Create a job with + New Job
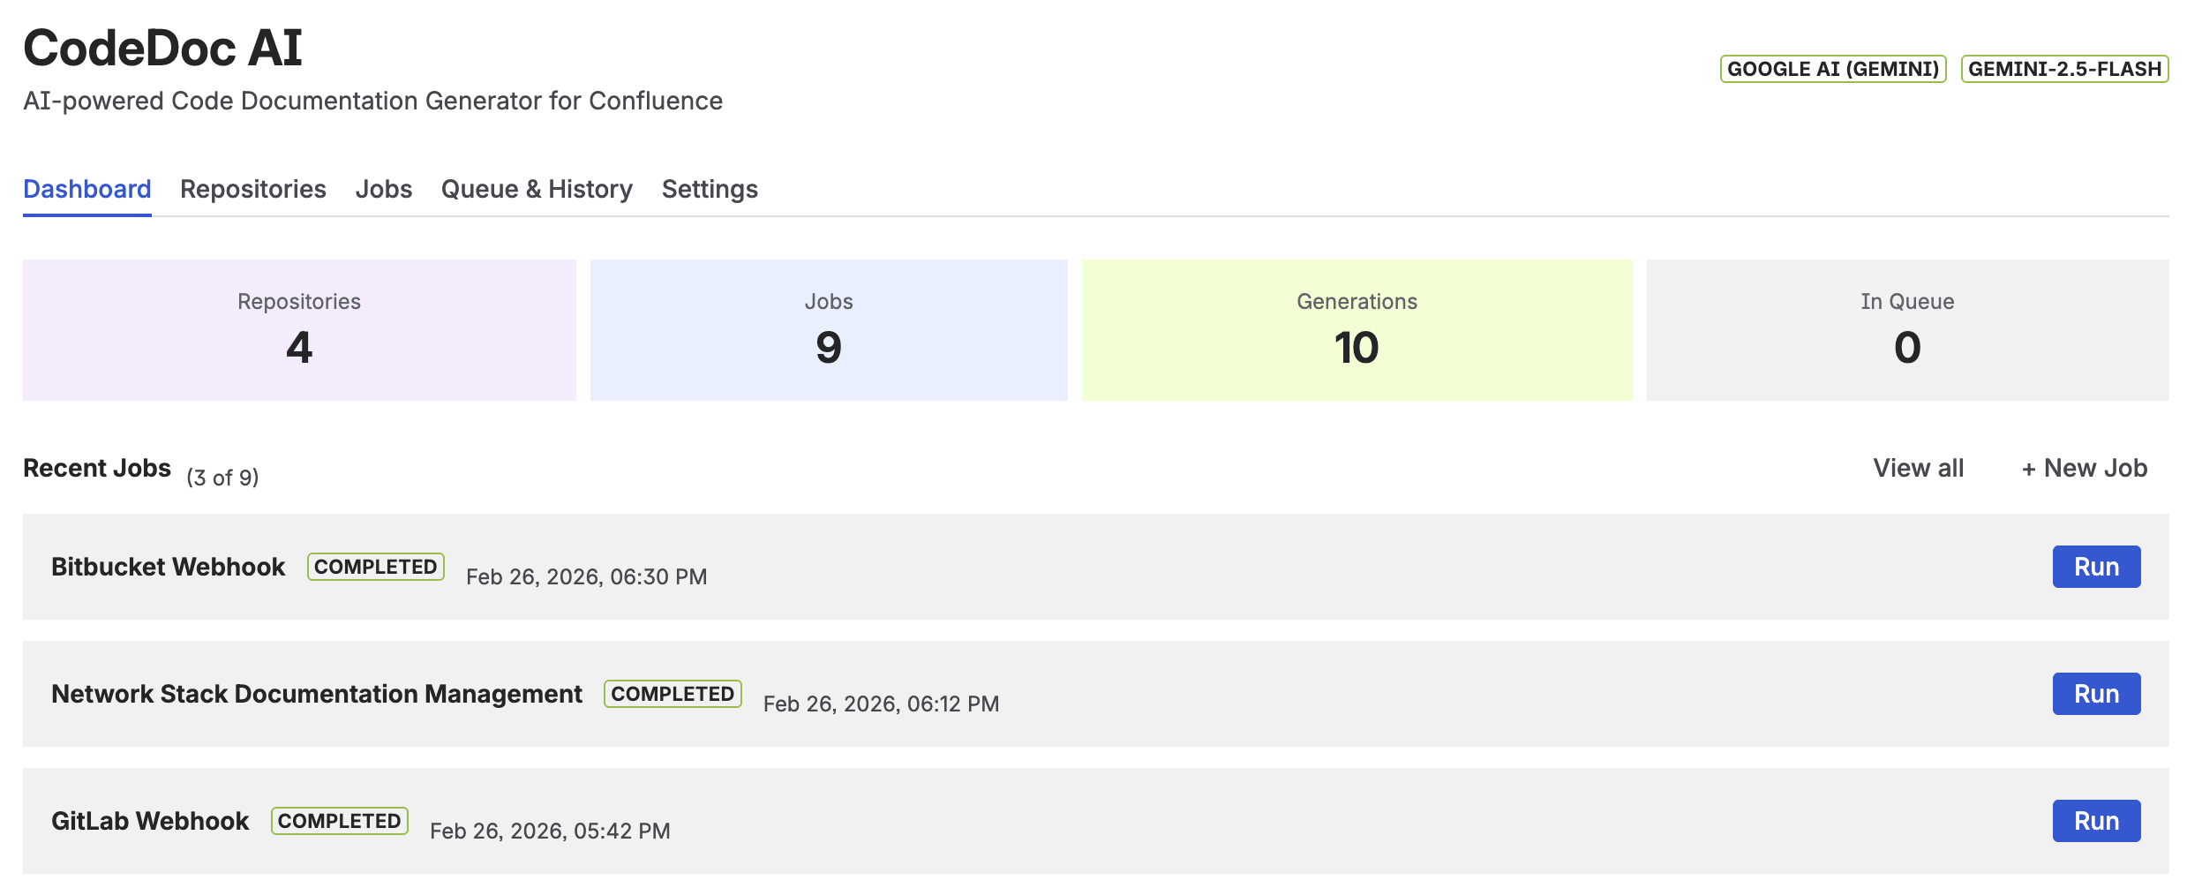2187x888 pixels. 2084,468
